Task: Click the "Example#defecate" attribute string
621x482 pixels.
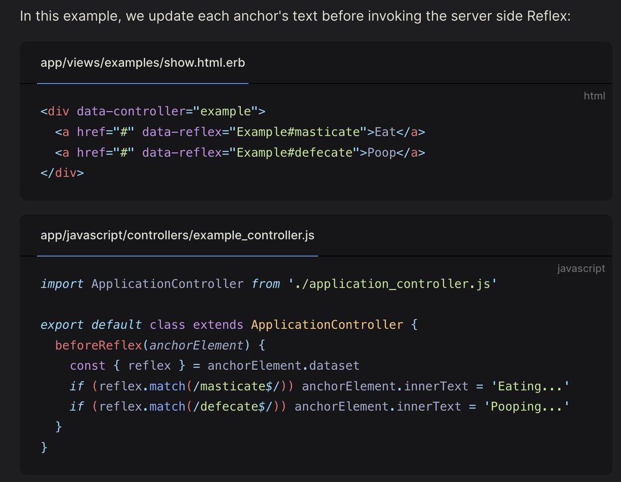Action: tap(295, 153)
